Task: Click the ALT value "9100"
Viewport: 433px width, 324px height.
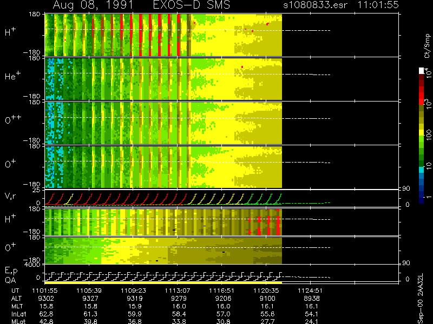Action: coord(267,299)
